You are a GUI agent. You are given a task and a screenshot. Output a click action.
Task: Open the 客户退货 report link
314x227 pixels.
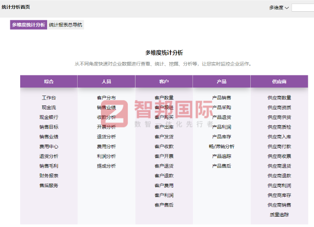164,166
